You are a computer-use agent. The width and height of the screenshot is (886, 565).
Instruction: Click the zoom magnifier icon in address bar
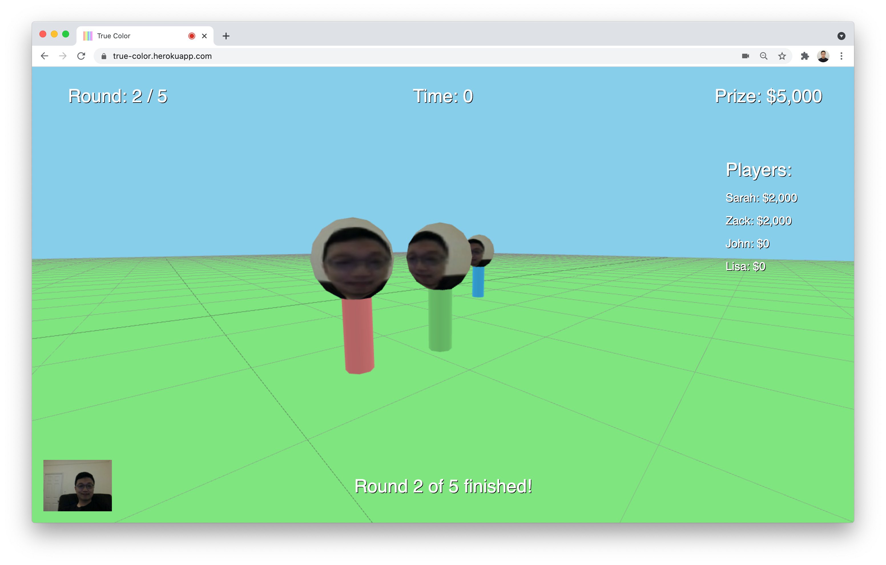coord(764,56)
